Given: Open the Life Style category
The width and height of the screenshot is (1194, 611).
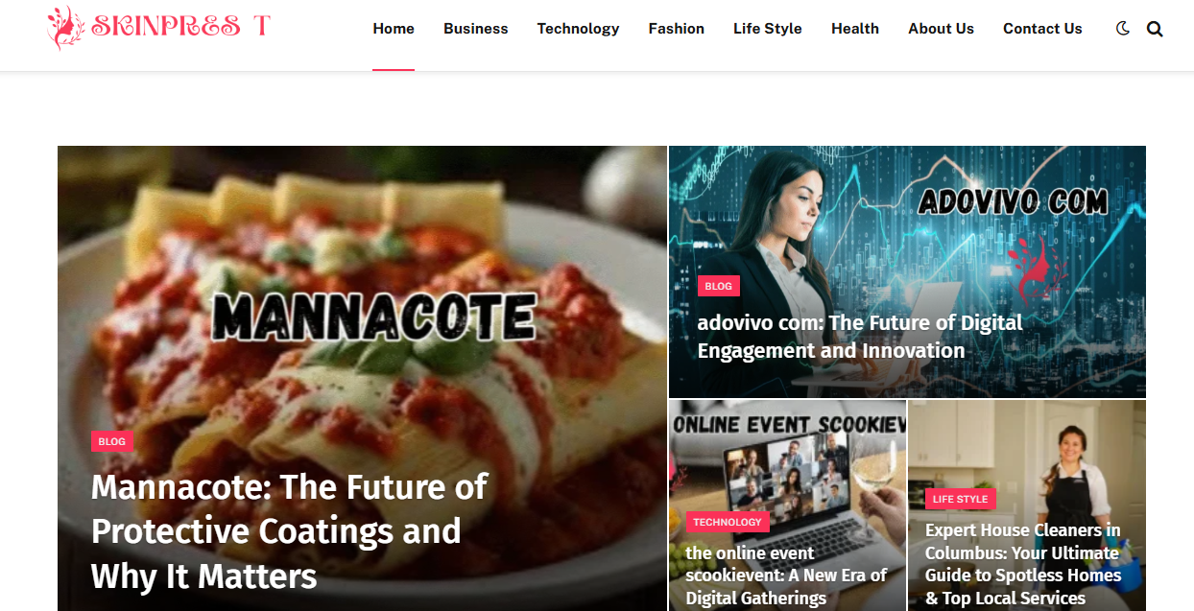Looking at the screenshot, I should [x=768, y=29].
